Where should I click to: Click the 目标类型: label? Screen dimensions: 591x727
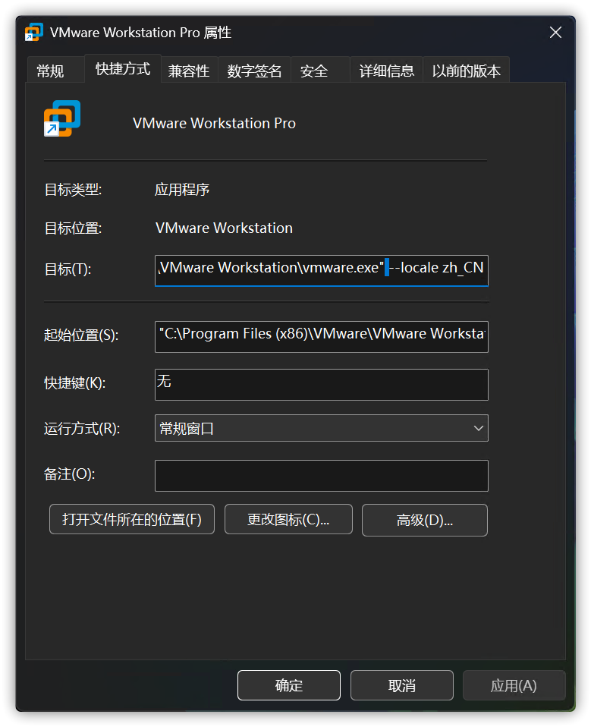click(x=73, y=190)
